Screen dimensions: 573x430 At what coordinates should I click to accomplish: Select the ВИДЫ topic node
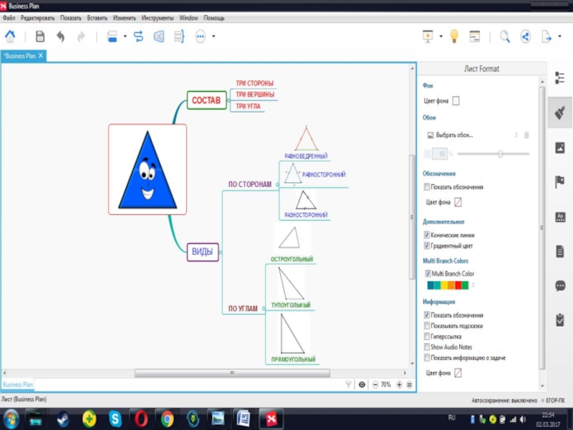point(203,252)
